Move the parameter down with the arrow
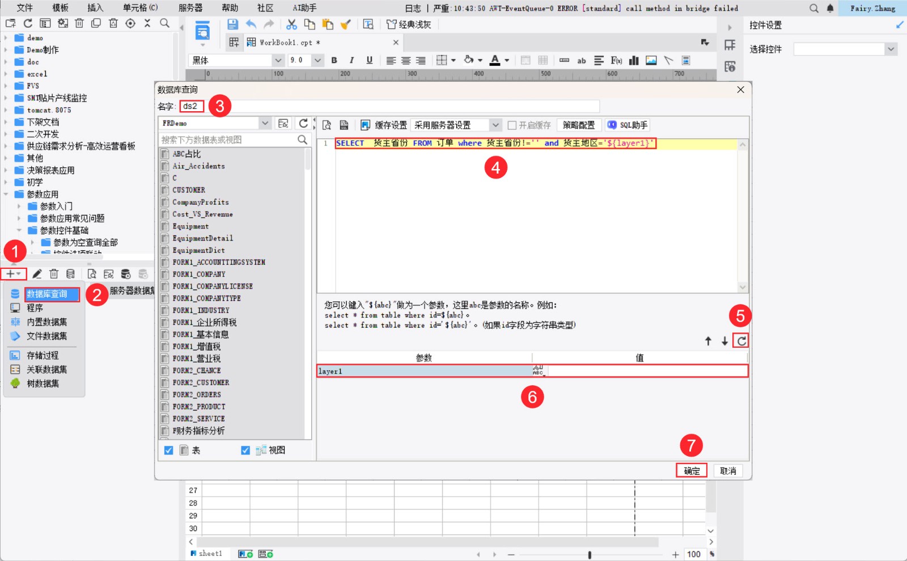Viewport: 907px width, 561px height. pos(724,341)
